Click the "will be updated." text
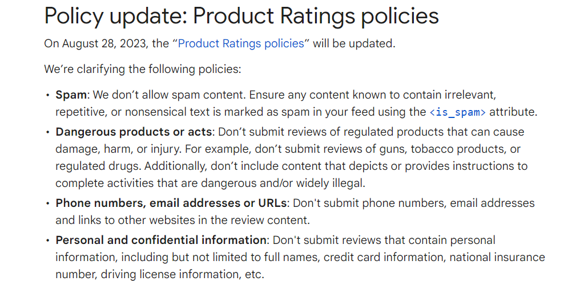Image resolution: width=588 pixels, height=281 pixels. [x=355, y=44]
